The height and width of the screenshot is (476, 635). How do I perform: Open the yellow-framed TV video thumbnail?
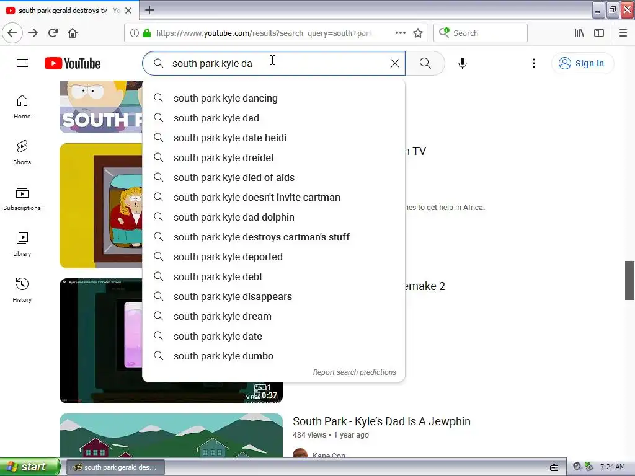coord(101,206)
